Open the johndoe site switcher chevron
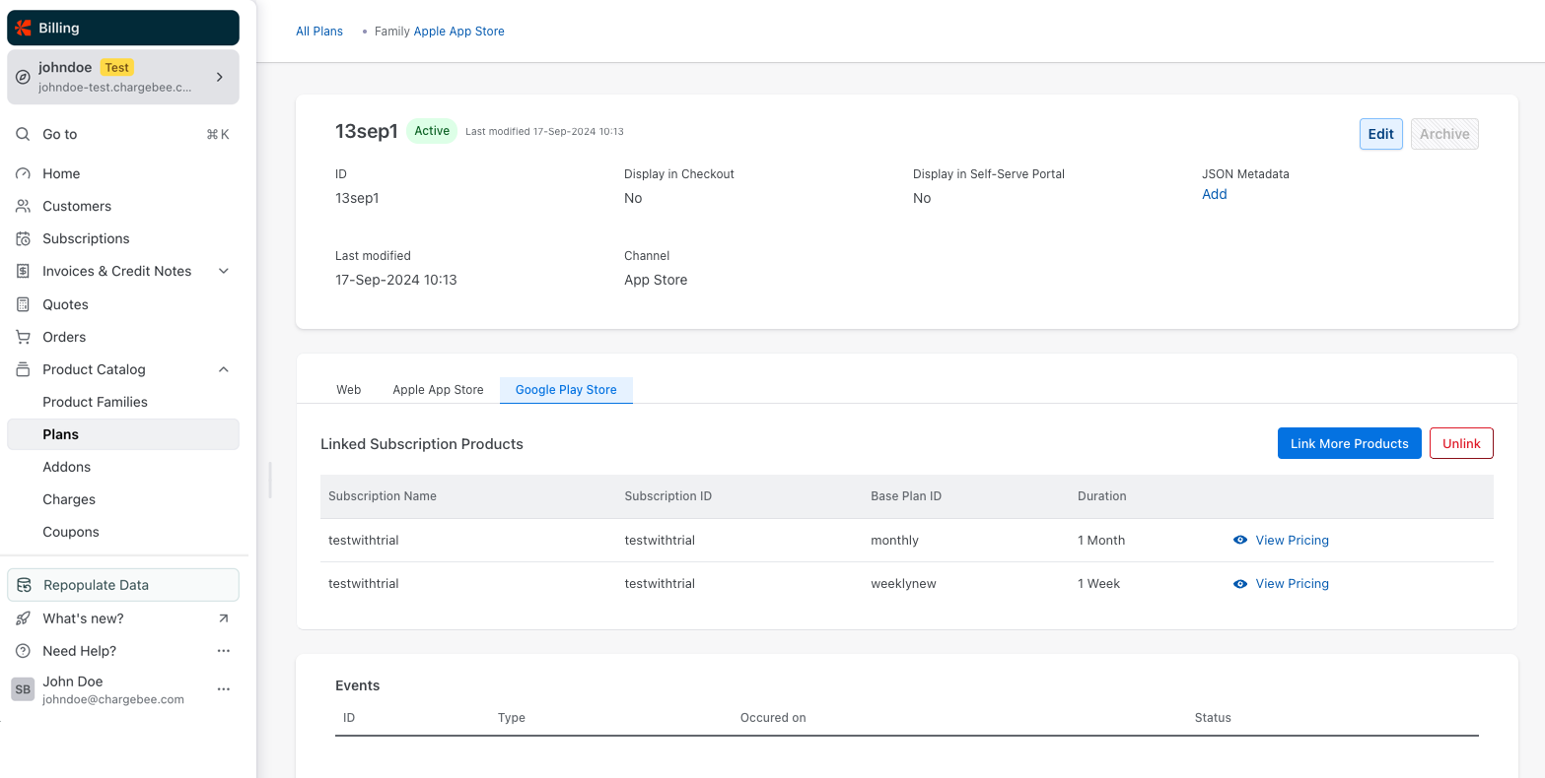 coord(220,77)
